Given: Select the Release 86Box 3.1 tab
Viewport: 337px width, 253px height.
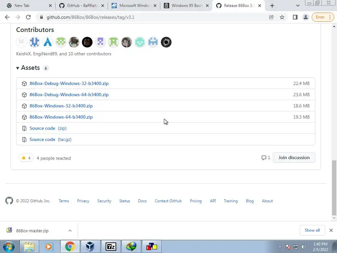Looking at the screenshot, I should pos(239,6).
